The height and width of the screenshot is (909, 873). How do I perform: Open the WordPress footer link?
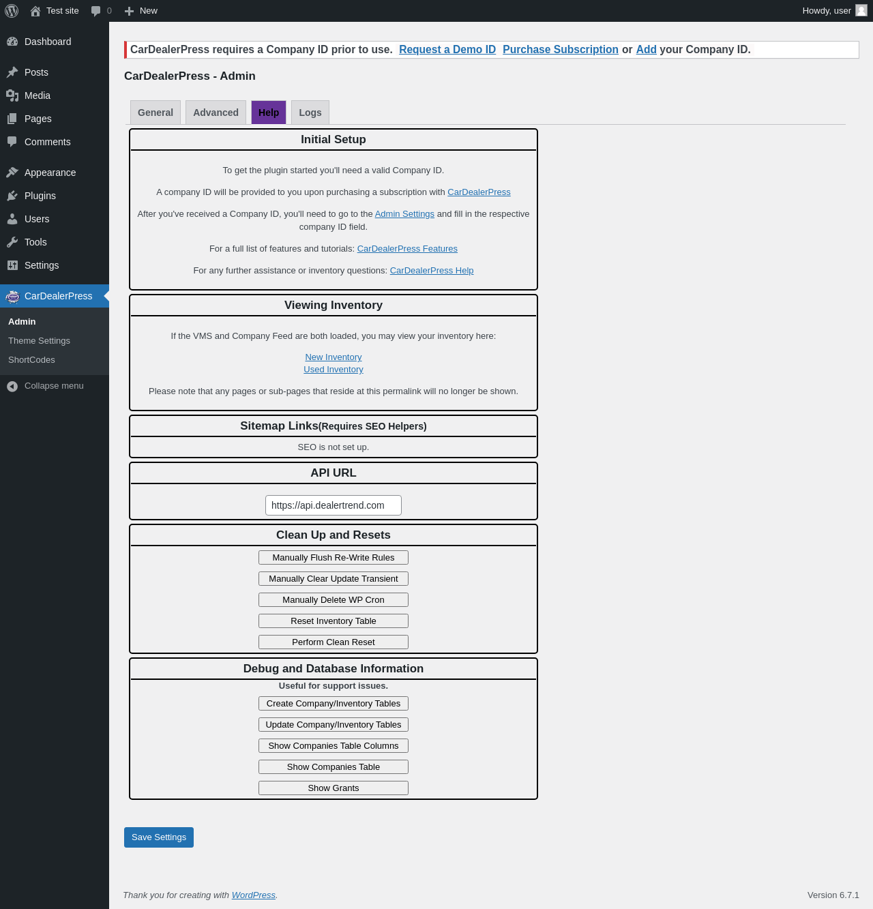click(254, 895)
